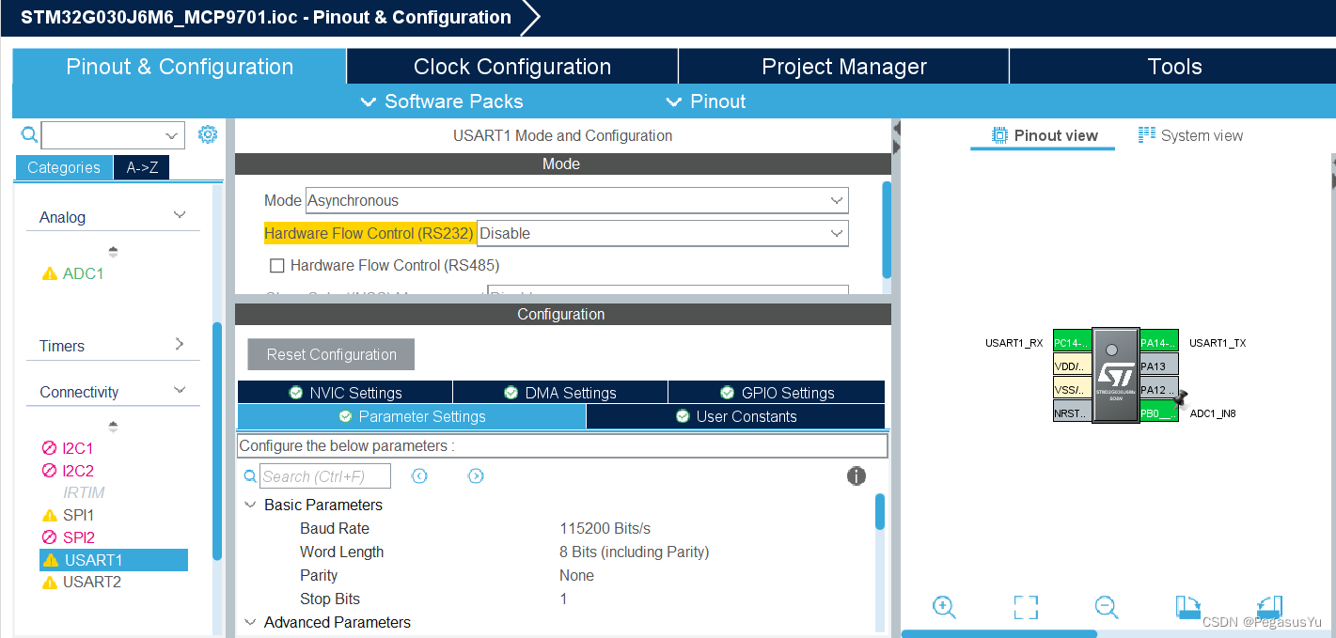Go to next search result in parameters
This screenshot has height=638, width=1336.
tap(476, 476)
